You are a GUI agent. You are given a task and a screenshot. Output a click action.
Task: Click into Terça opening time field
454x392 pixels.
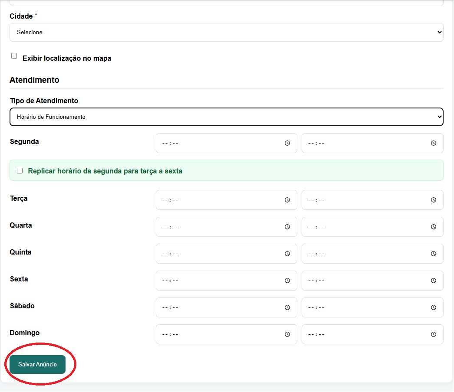coord(227,200)
